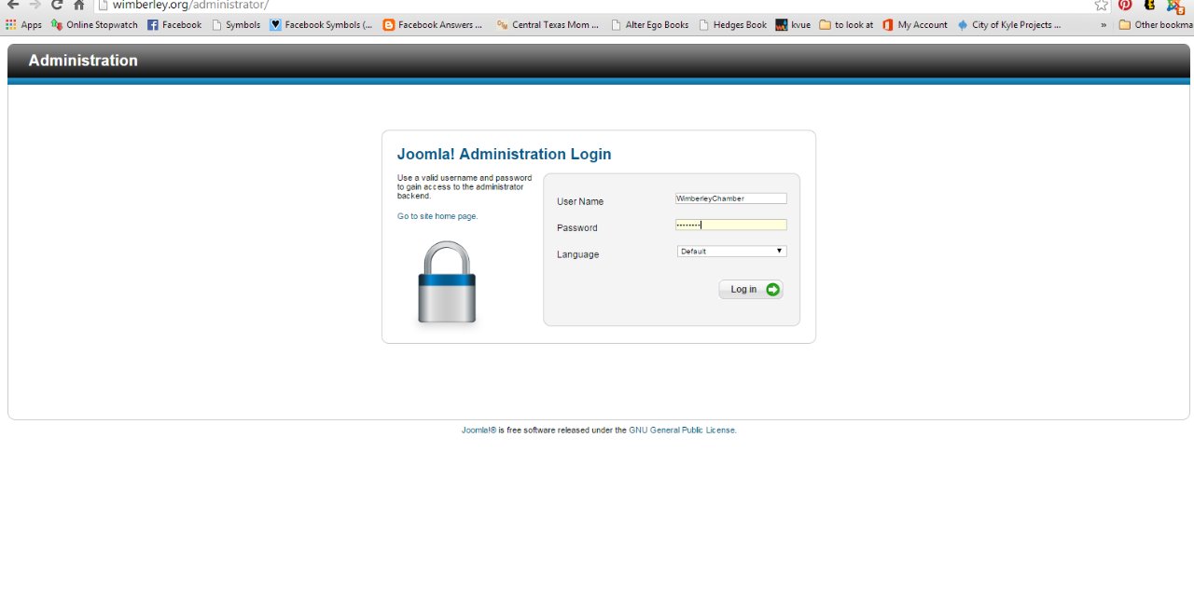1194x615 pixels.
Task: Focus the Password input field
Action: pyautogui.click(x=731, y=225)
